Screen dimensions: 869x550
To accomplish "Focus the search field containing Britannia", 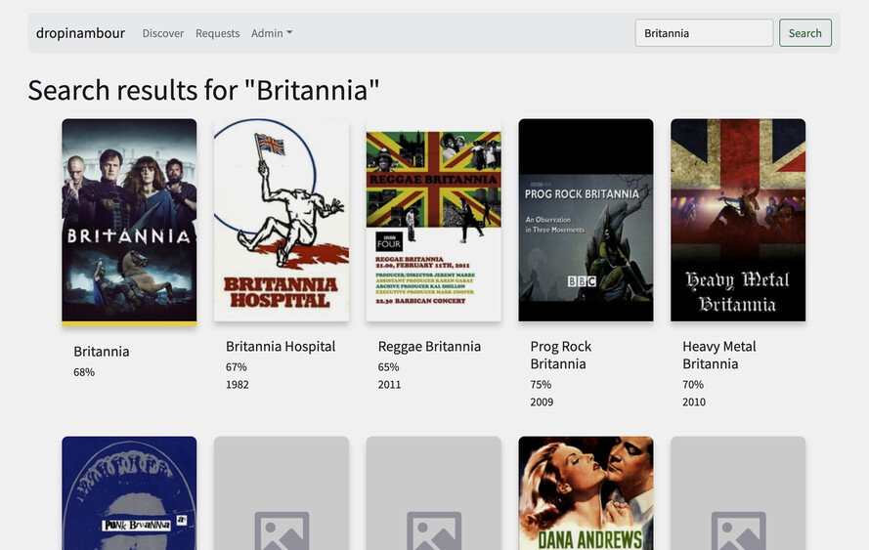I will 704,33.
